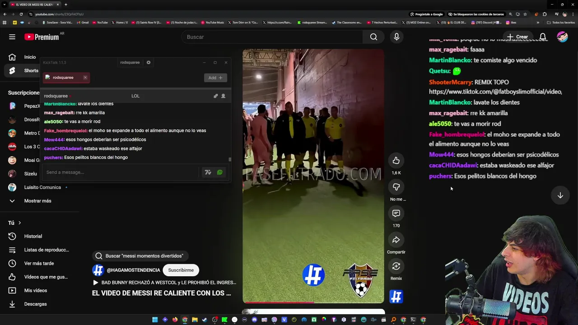Dislike the Short with thumbs down
The image size is (578, 325).
pos(396,187)
